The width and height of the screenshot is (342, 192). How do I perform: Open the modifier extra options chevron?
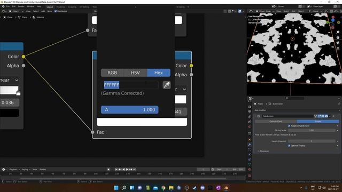pos(330,116)
